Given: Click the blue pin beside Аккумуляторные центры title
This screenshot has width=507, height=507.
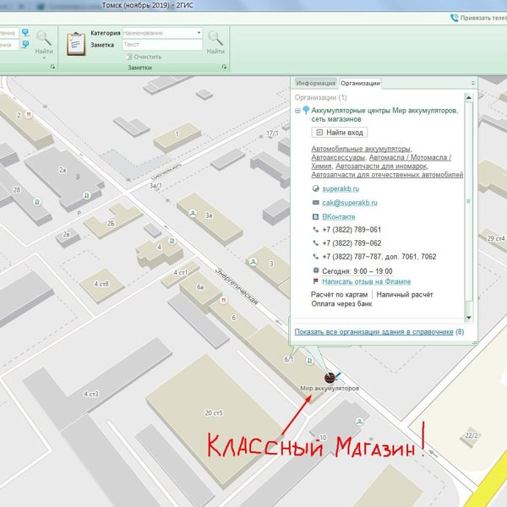Looking at the screenshot, I should point(306,110).
